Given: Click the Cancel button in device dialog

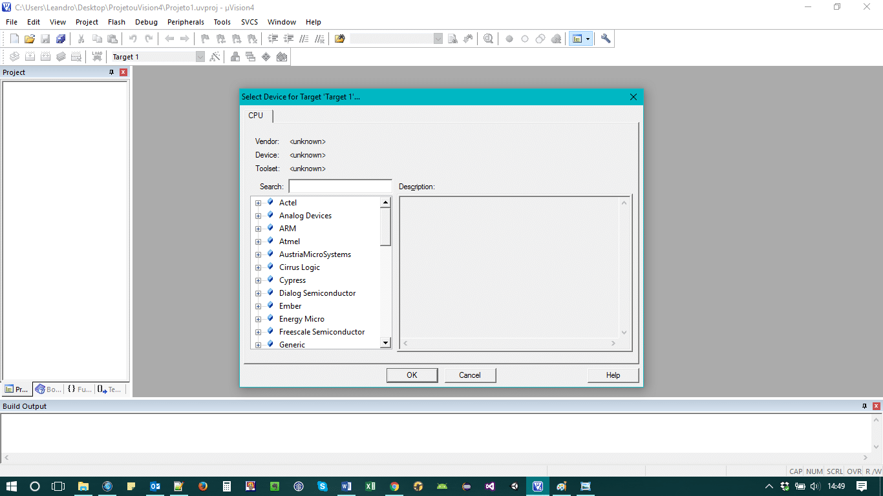Looking at the screenshot, I should pyautogui.click(x=470, y=375).
